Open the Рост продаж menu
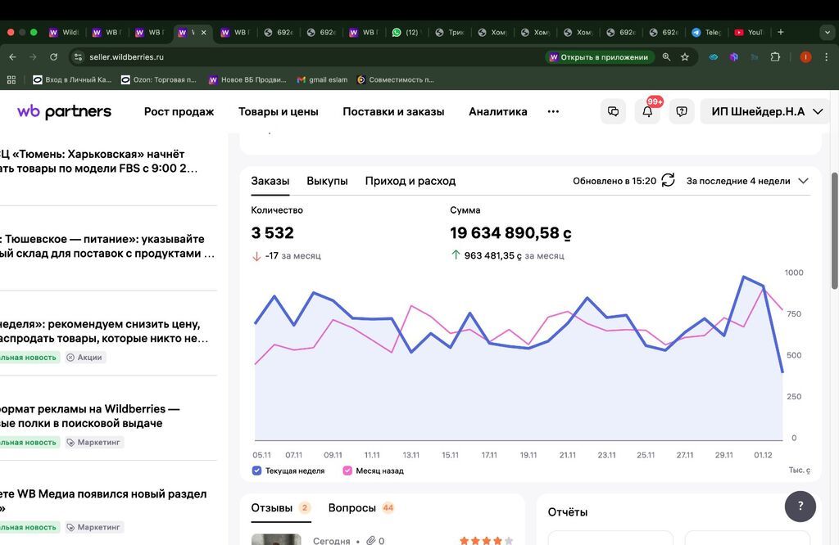Image resolution: width=839 pixels, height=545 pixels. 179,111
